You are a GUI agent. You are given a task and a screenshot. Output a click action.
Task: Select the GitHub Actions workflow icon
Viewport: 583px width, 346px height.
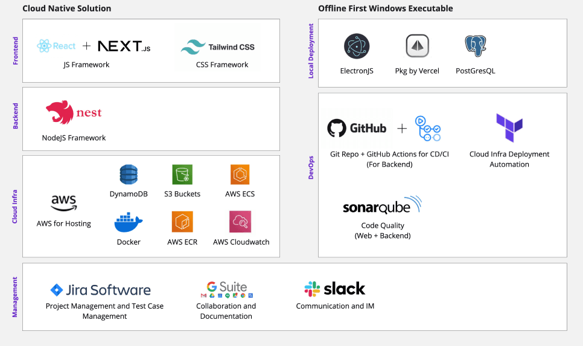tap(428, 128)
